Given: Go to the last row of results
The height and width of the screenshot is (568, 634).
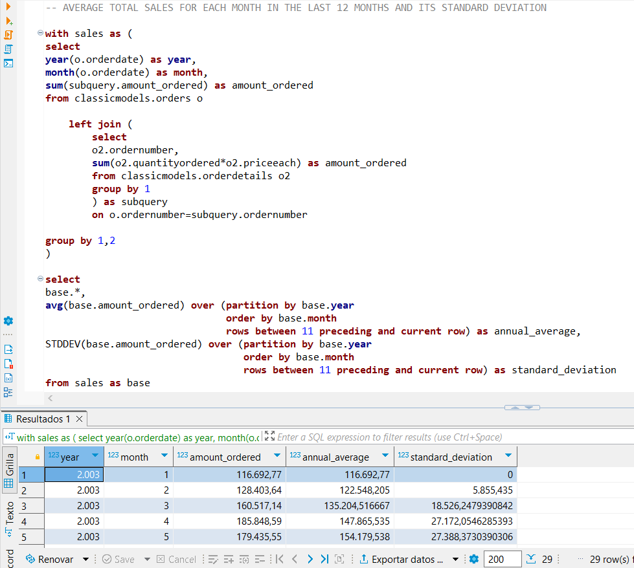Looking at the screenshot, I should [324, 559].
